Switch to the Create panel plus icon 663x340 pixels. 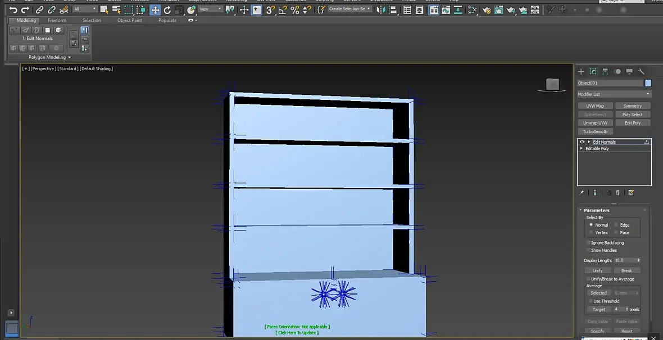pos(581,71)
